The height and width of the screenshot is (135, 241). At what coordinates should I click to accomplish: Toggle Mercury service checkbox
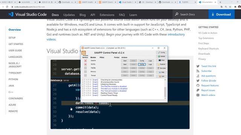[85, 72]
